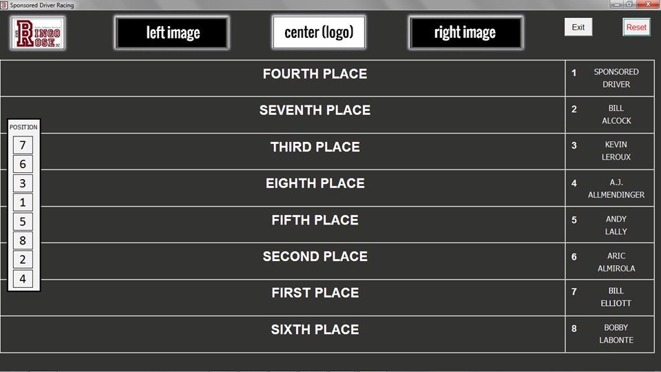
Task: Select position box showing 8
Action: [23, 240]
